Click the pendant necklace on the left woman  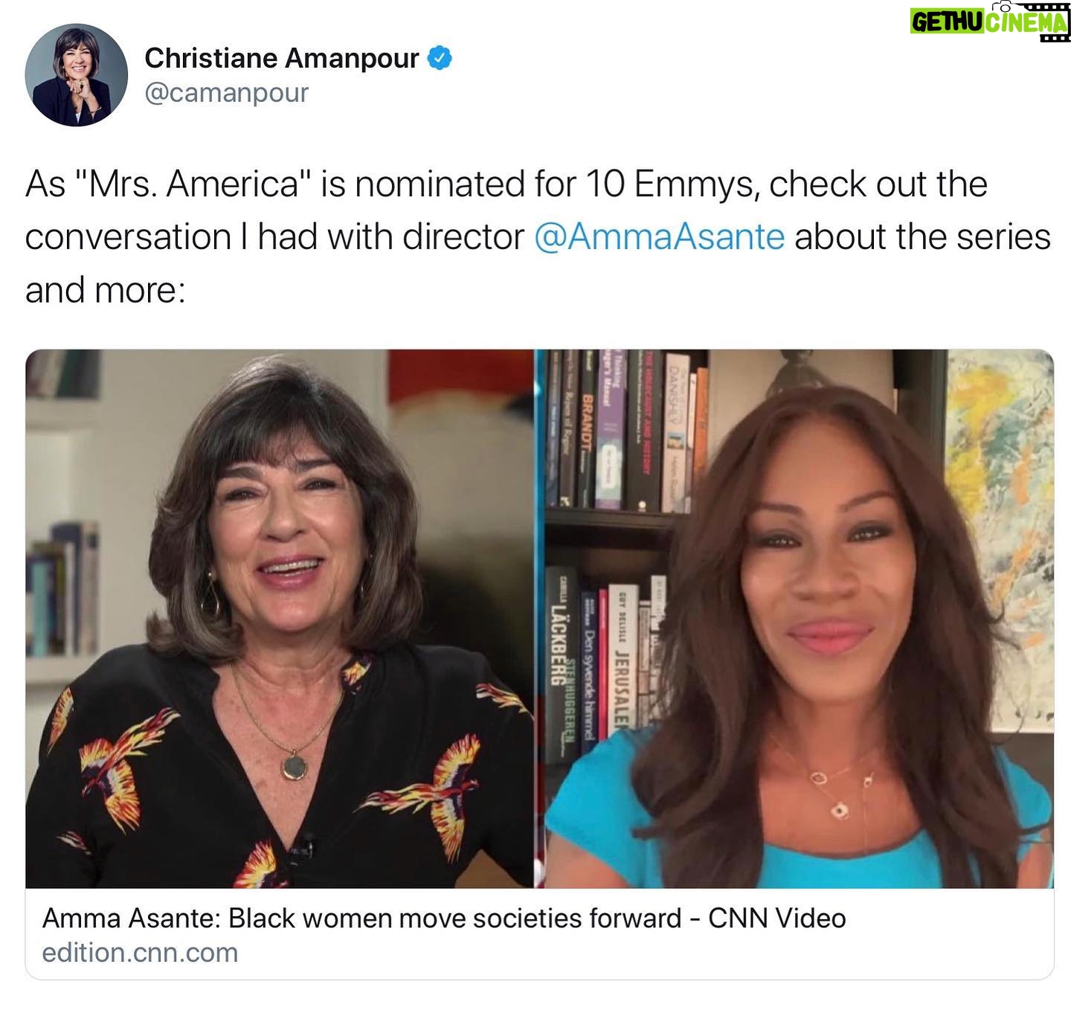click(294, 766)
